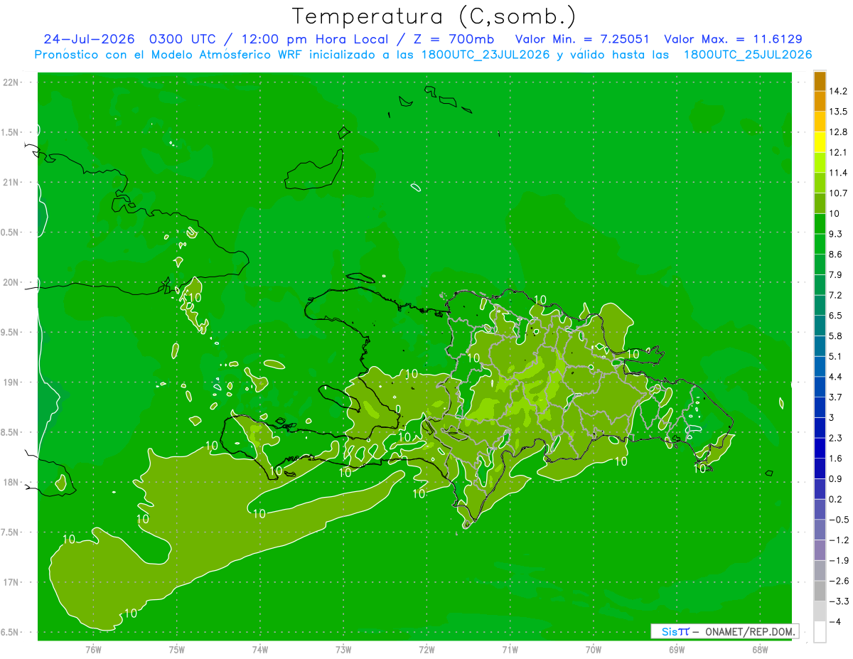Click the '68W' longitude axis label

(x=760, y=649)
